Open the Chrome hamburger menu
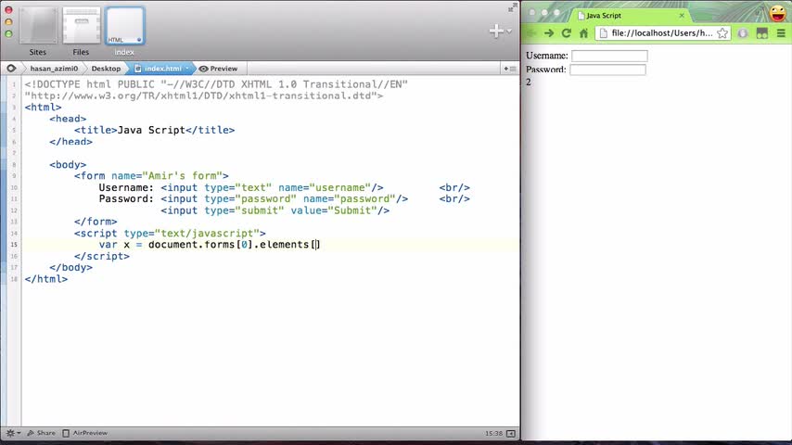 tap(781, 33)
